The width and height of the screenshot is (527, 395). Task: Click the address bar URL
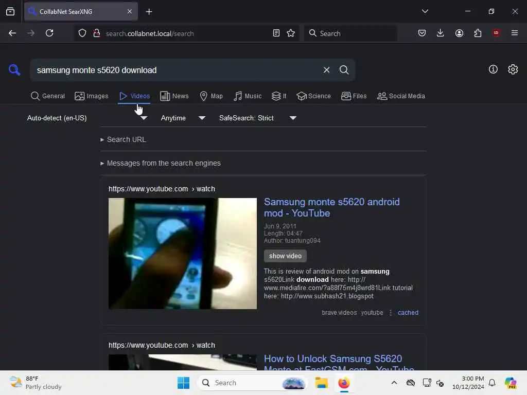[150, 33]
